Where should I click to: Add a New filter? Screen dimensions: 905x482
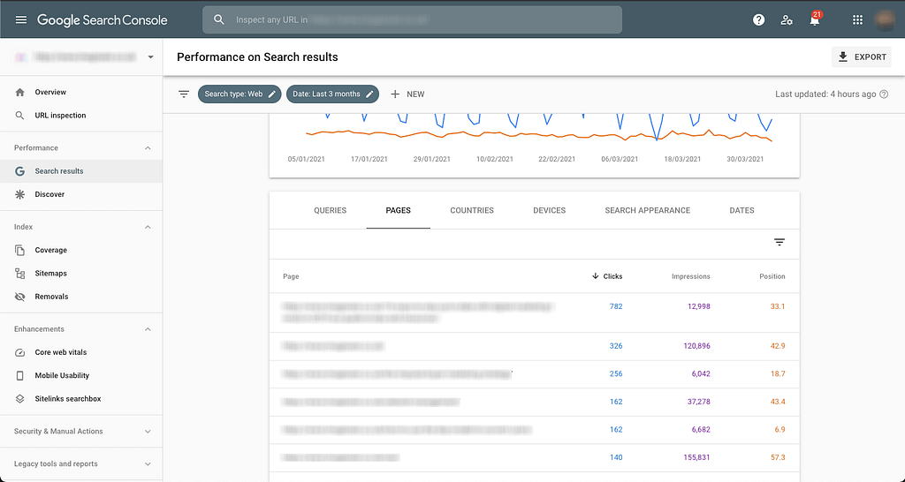[407, 94]
